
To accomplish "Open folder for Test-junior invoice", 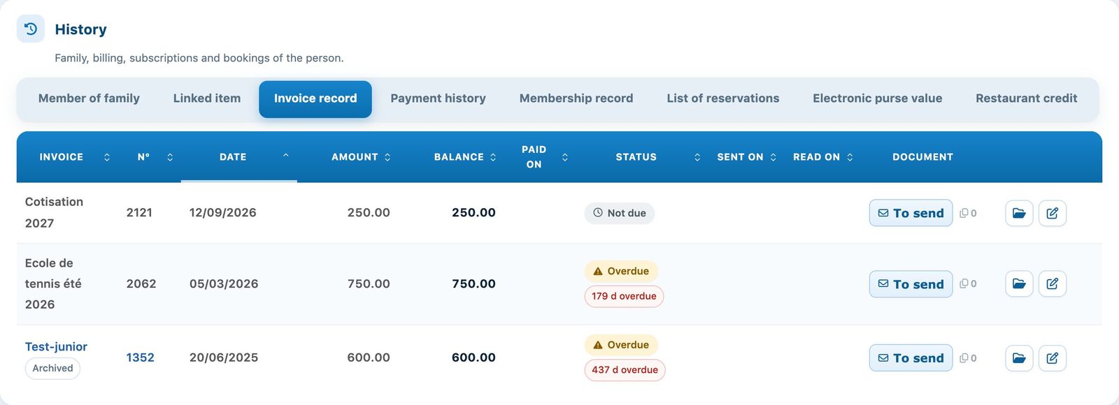I will coord(1019,358).
